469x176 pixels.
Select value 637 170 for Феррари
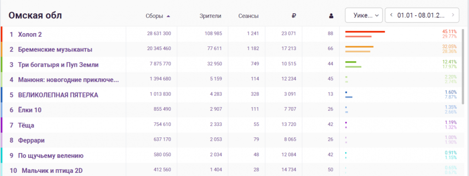click(162, 140)
